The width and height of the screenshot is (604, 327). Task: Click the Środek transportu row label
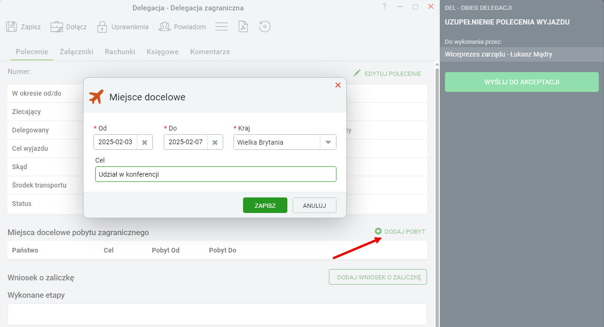tap(39, 185)
